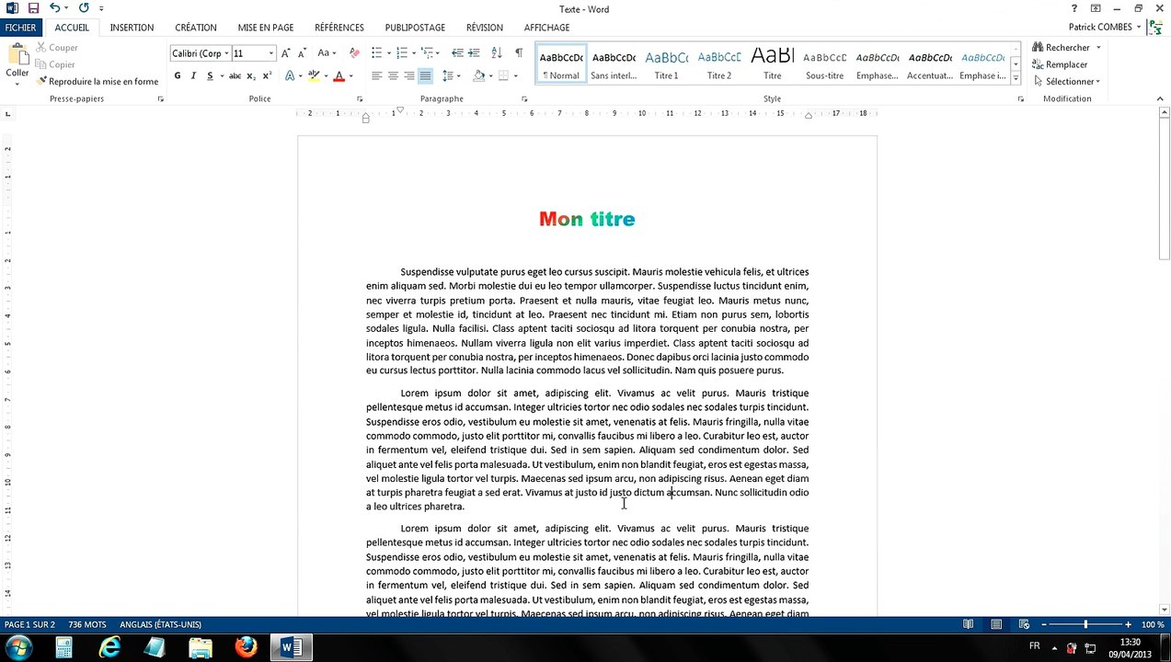Click the zoom slider handle
This screenshot has height=662, width=1171.
(x=1085, y=625)
